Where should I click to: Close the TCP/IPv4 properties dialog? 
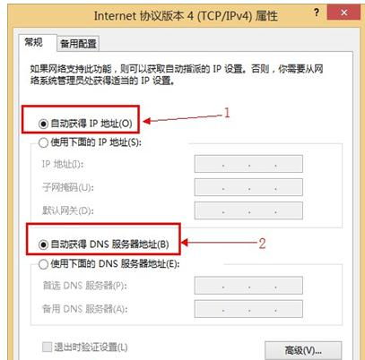click(343, 13)
